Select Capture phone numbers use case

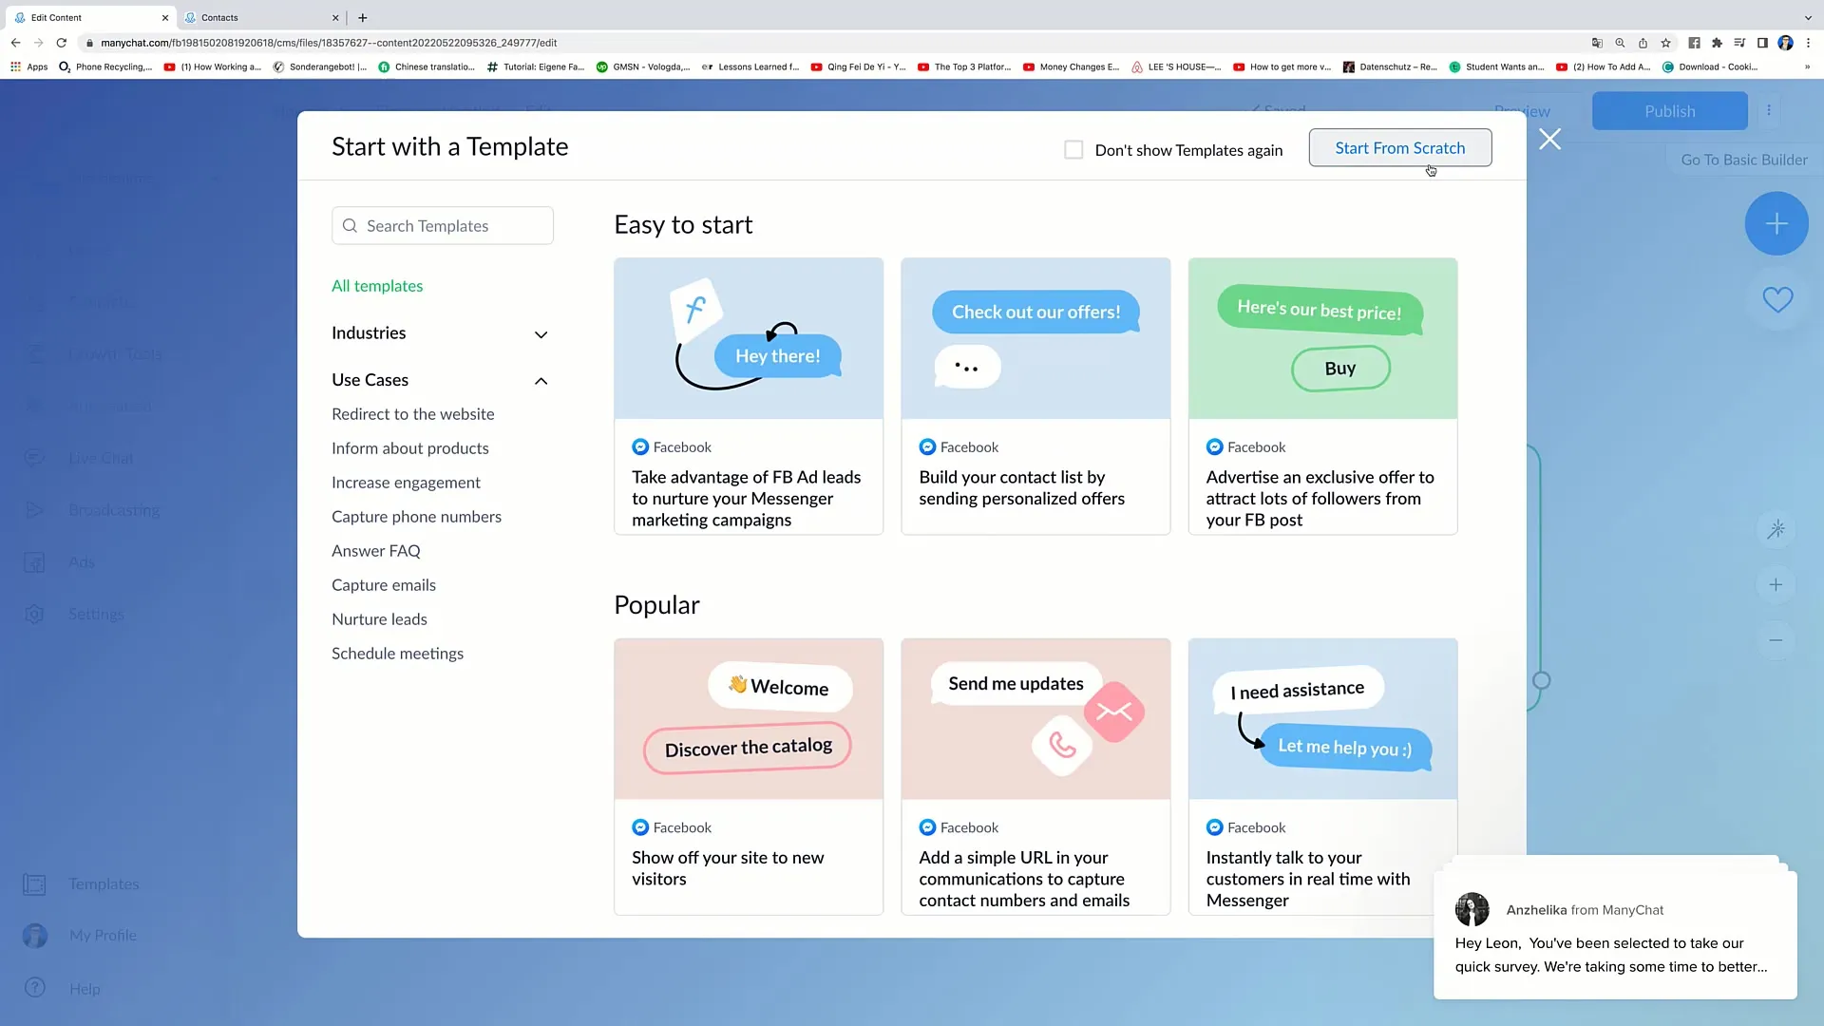416,516
